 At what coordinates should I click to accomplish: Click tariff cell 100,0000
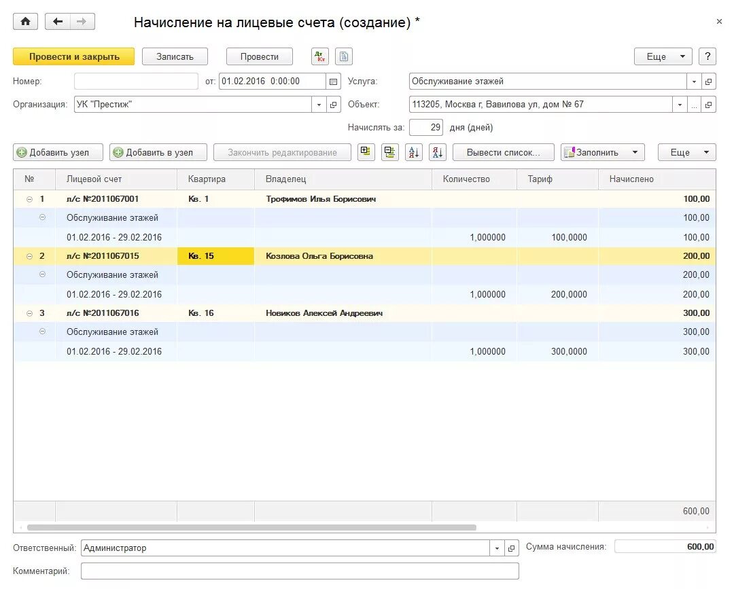coord(557,237)
